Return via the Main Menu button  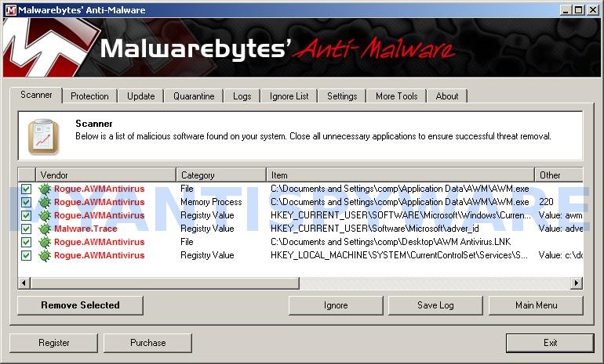tap(536, 305)
